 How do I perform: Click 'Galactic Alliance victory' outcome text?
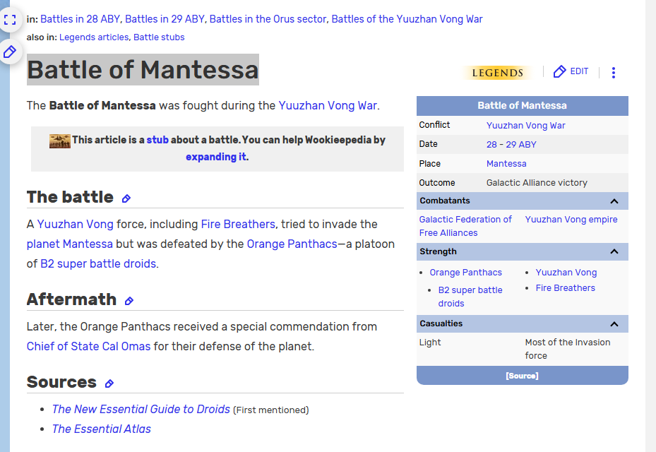click(x=537, y=183)
